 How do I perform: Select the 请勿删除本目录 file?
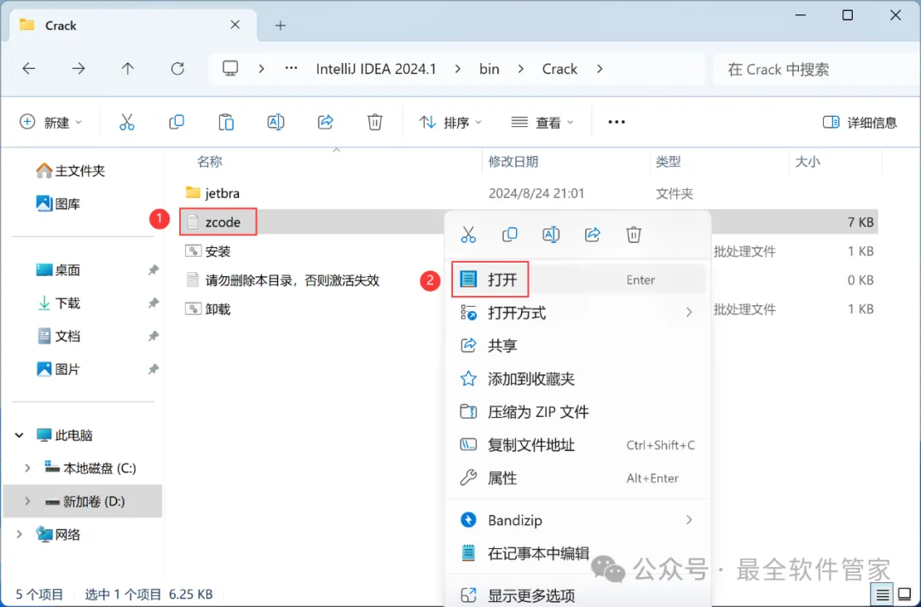[x=282, y=280]
